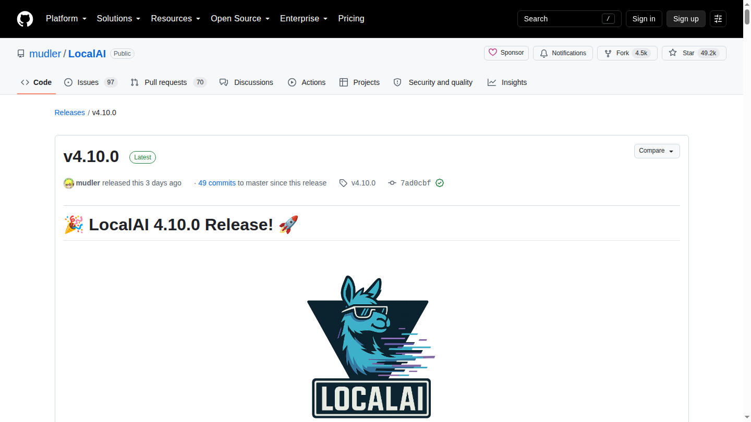Open the Insights tab

507,82
